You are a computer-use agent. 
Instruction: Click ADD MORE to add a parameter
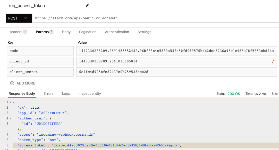coord(26,83)
